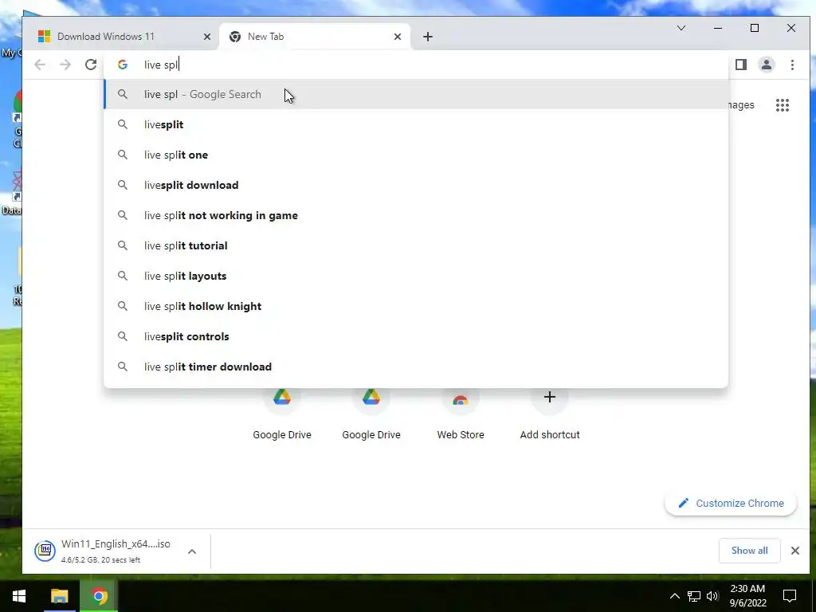Reload the page with refresh icon
The height and width of the screenshot is (612, 816).
click(91, 65)
